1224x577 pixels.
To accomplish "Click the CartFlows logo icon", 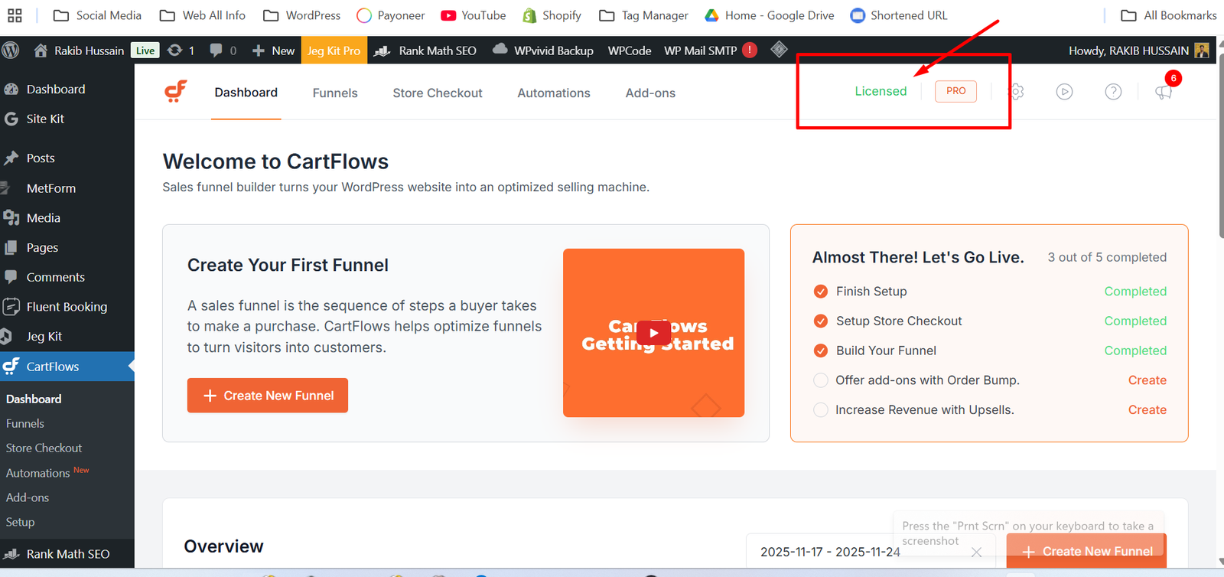I will tap(176, 92).
